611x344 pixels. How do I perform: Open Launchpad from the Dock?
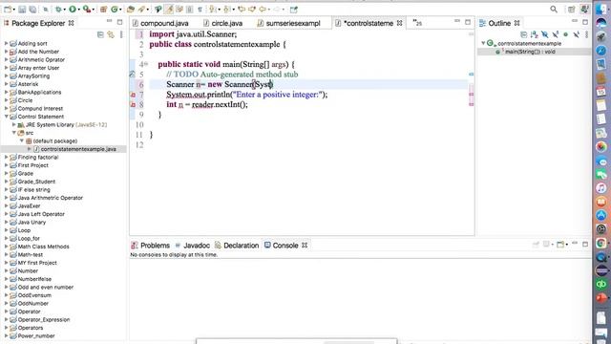click(x=601, y=36)
